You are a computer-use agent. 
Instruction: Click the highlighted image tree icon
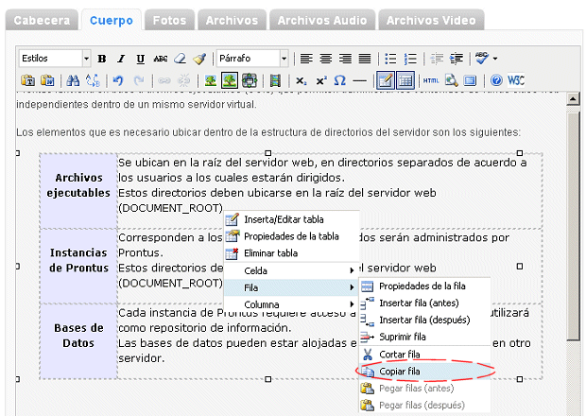[230, 80]
